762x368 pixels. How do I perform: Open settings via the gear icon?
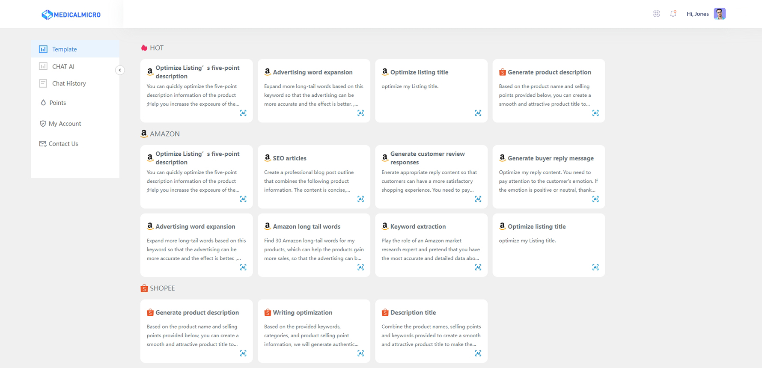pyautogui.click(x=656, y=14)
